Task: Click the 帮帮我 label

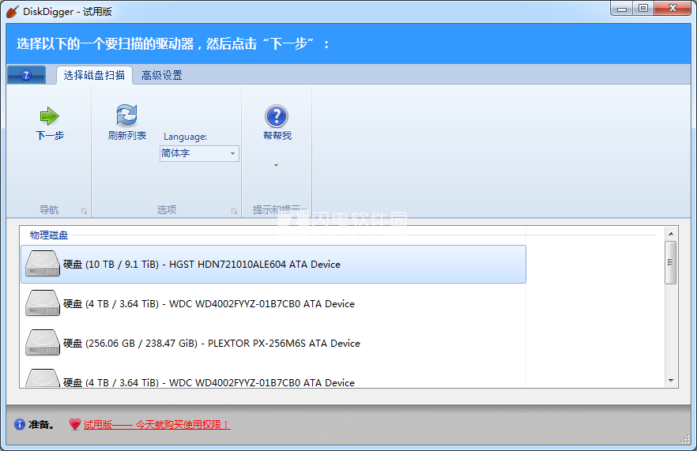Action: (x=277, y=136)
